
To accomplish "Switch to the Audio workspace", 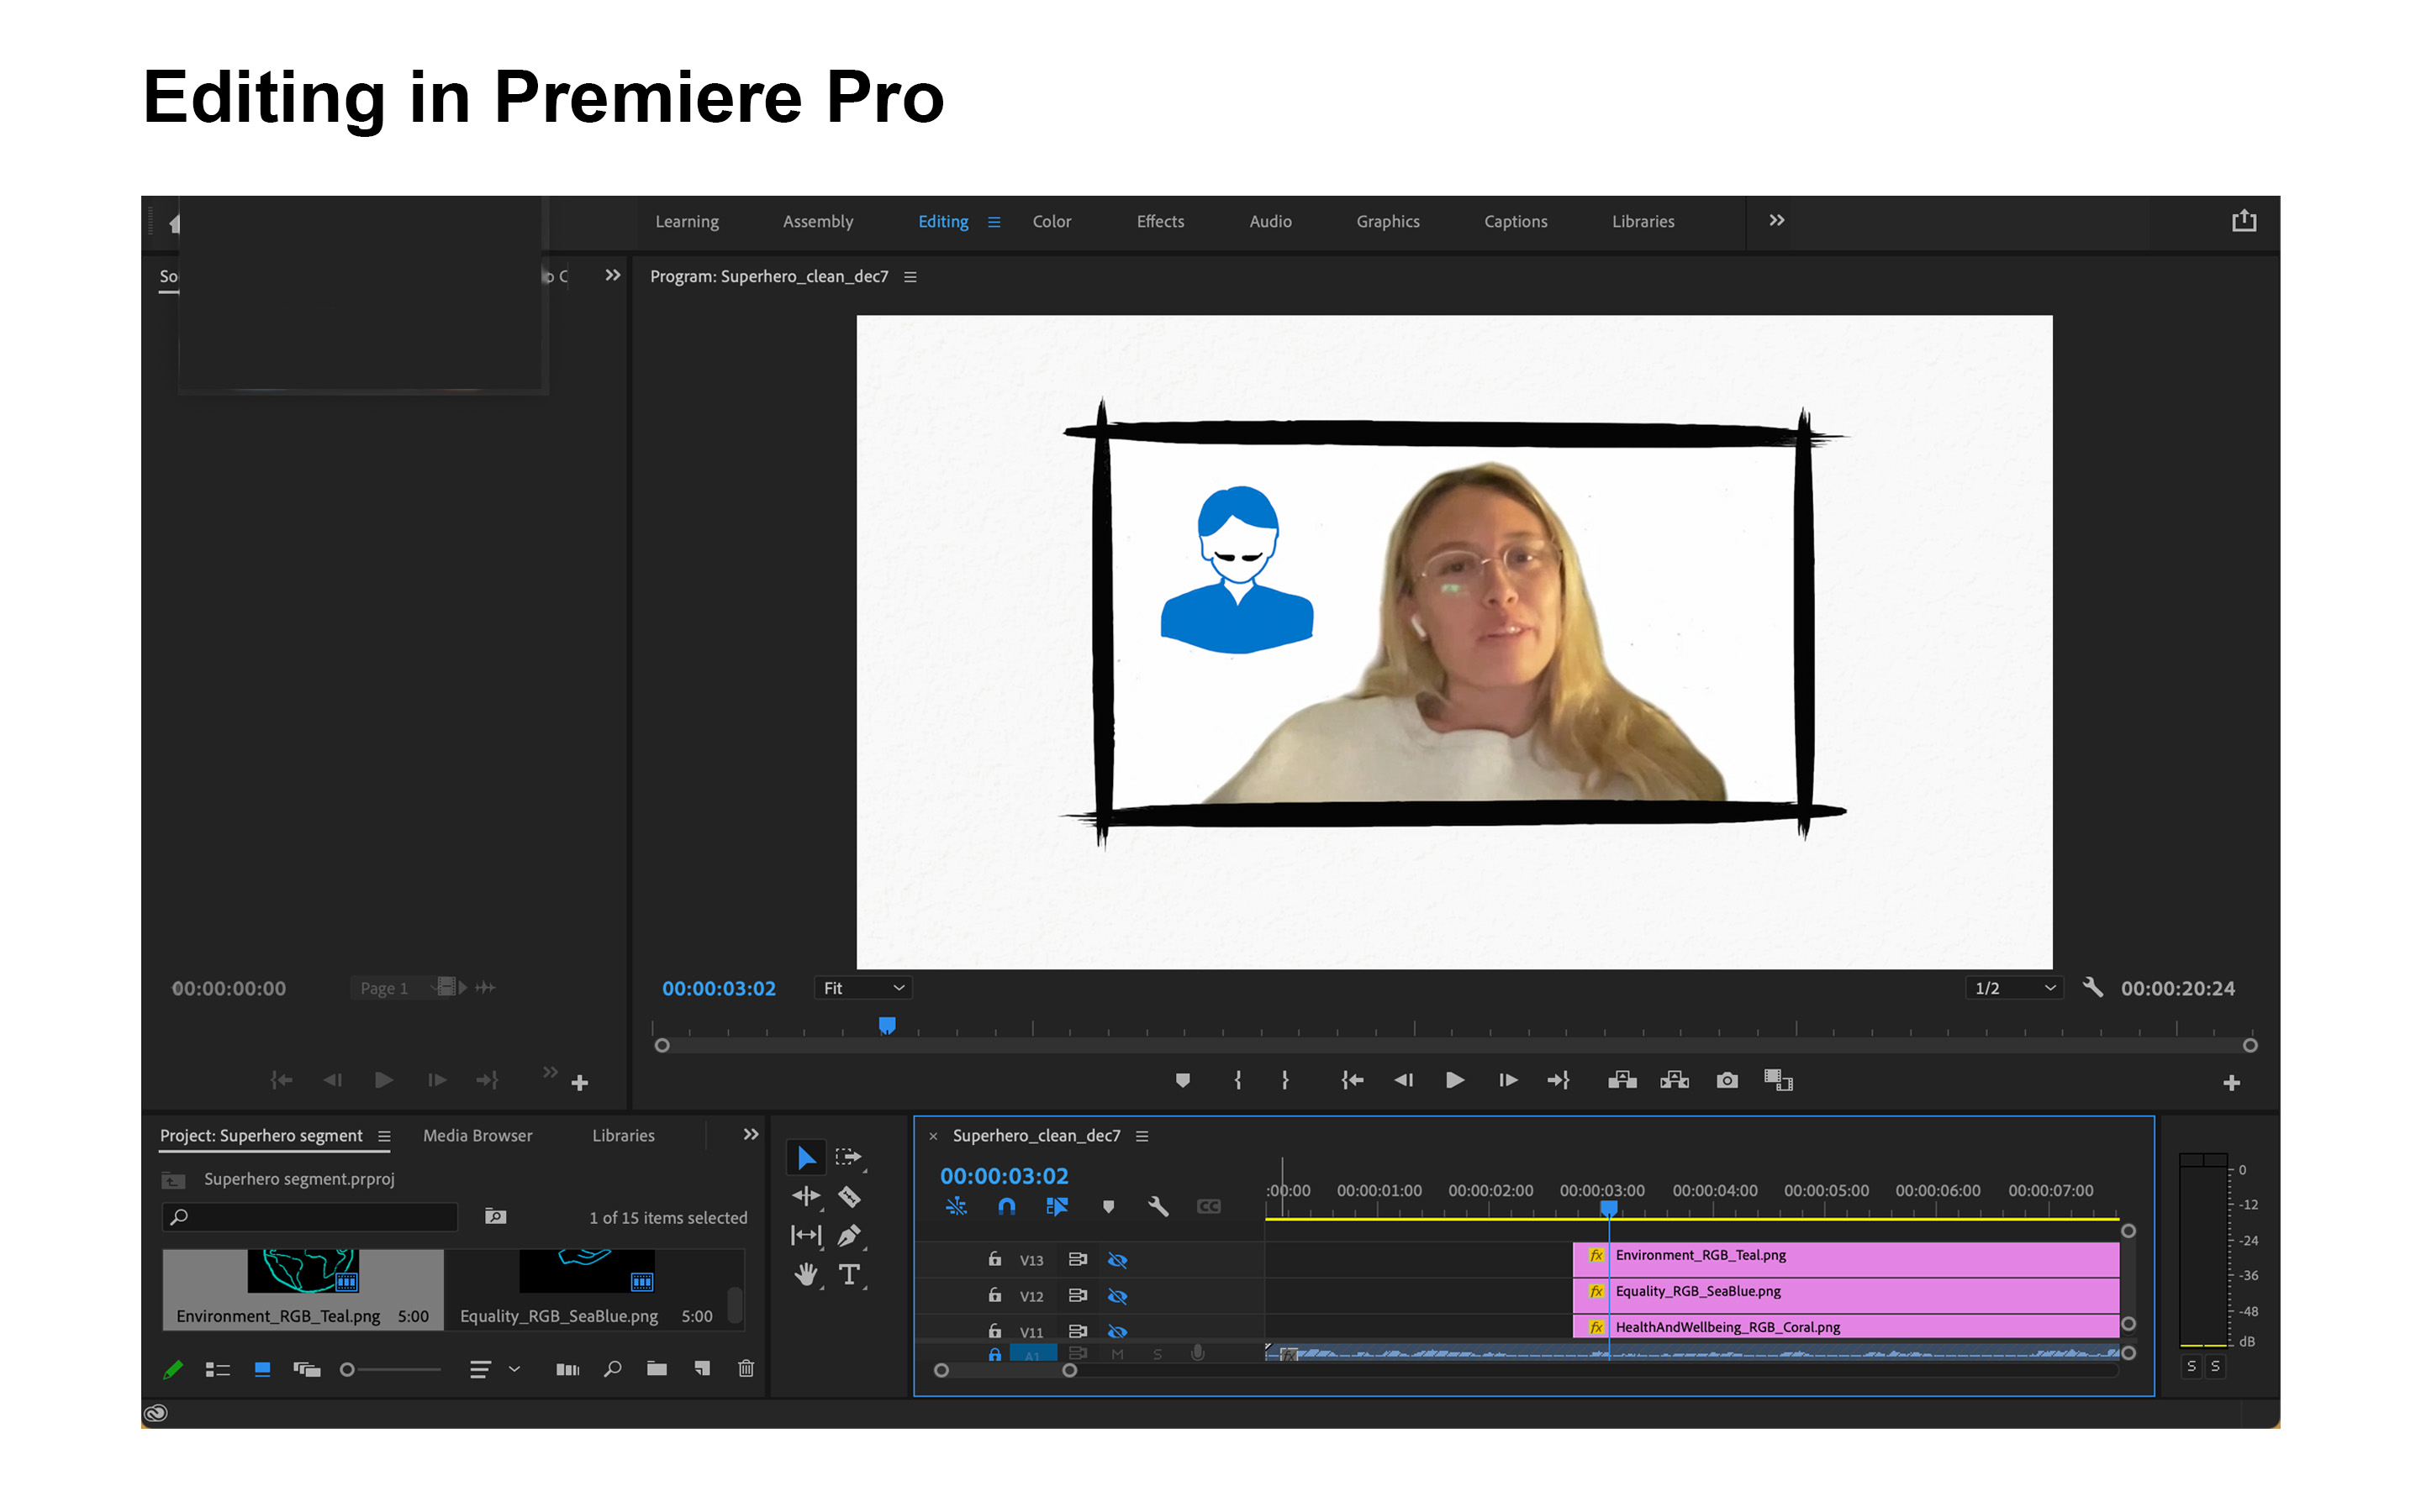I will pyautogui.click(x=1270, y=222).
